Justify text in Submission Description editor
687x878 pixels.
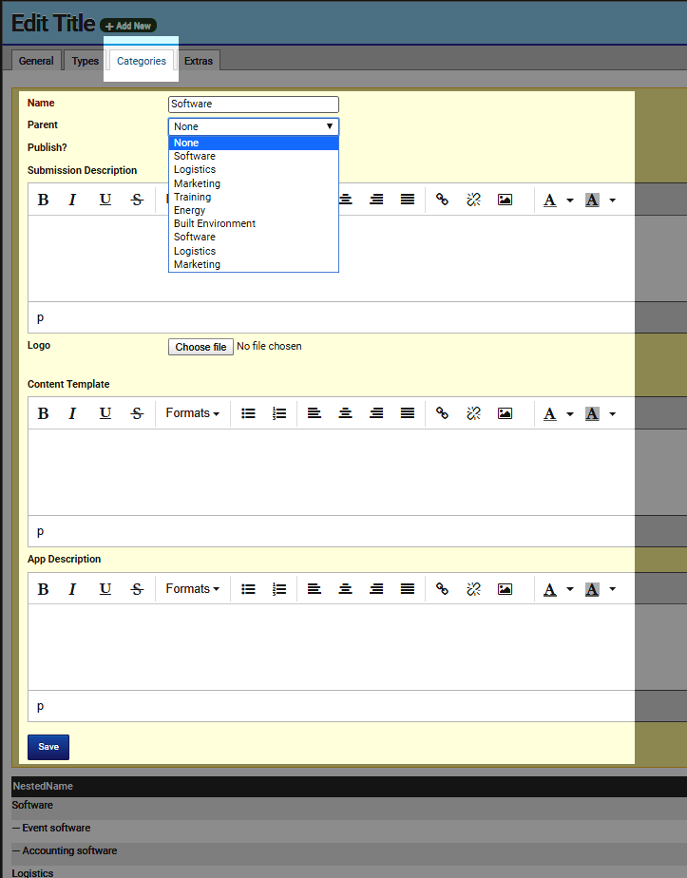(408, 200)
